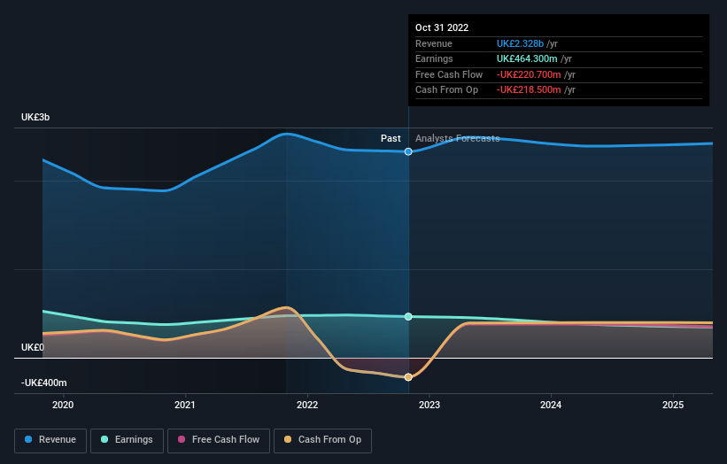Click the 2022 x-axis label

tap(307, 406)
